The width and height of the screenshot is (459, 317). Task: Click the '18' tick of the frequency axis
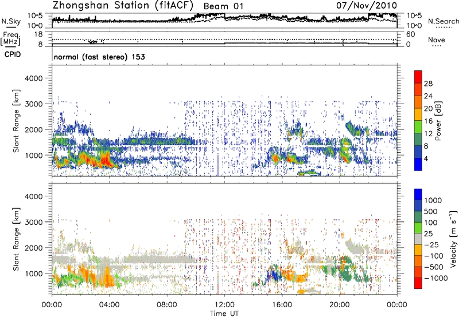[38, 34]
